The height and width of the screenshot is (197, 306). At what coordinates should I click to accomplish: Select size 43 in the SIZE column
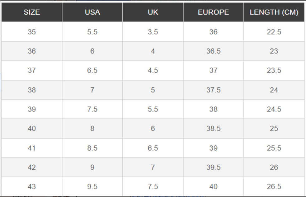[x=32, y=187]
